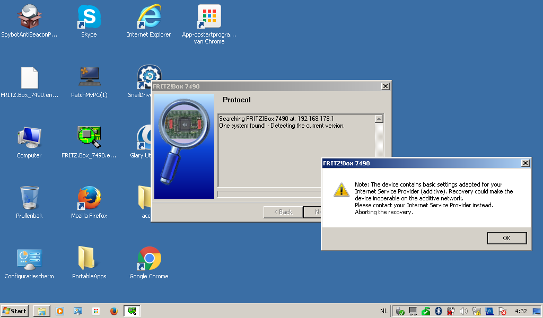Select the PatchMyPC(1) desktop icon
The height and width of the screenshot is (318, 543).
point(89,82)
